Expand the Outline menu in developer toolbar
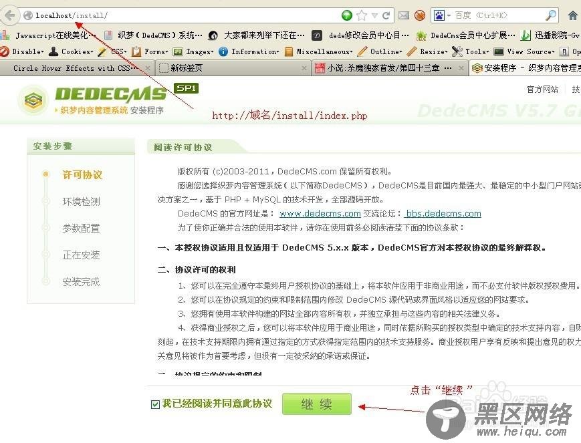This screenshot has width=581, height=443. pyautogui.click(x=380, y=51)
